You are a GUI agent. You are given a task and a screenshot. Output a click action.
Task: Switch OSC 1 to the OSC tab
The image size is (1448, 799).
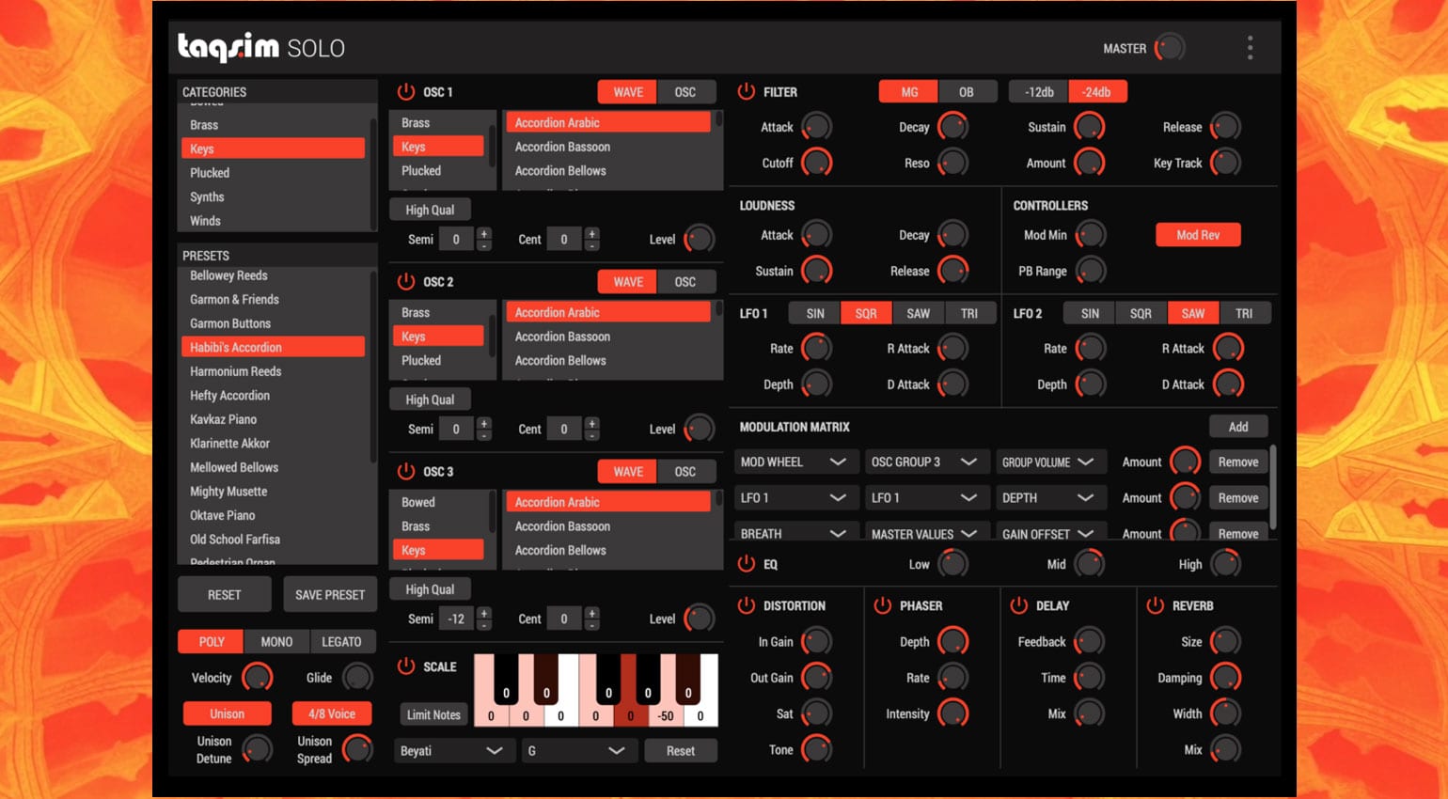click(x=685, y=91)
